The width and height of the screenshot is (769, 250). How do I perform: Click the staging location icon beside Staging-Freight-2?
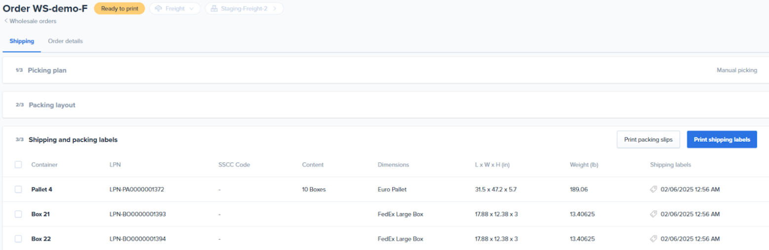[214, 8]
